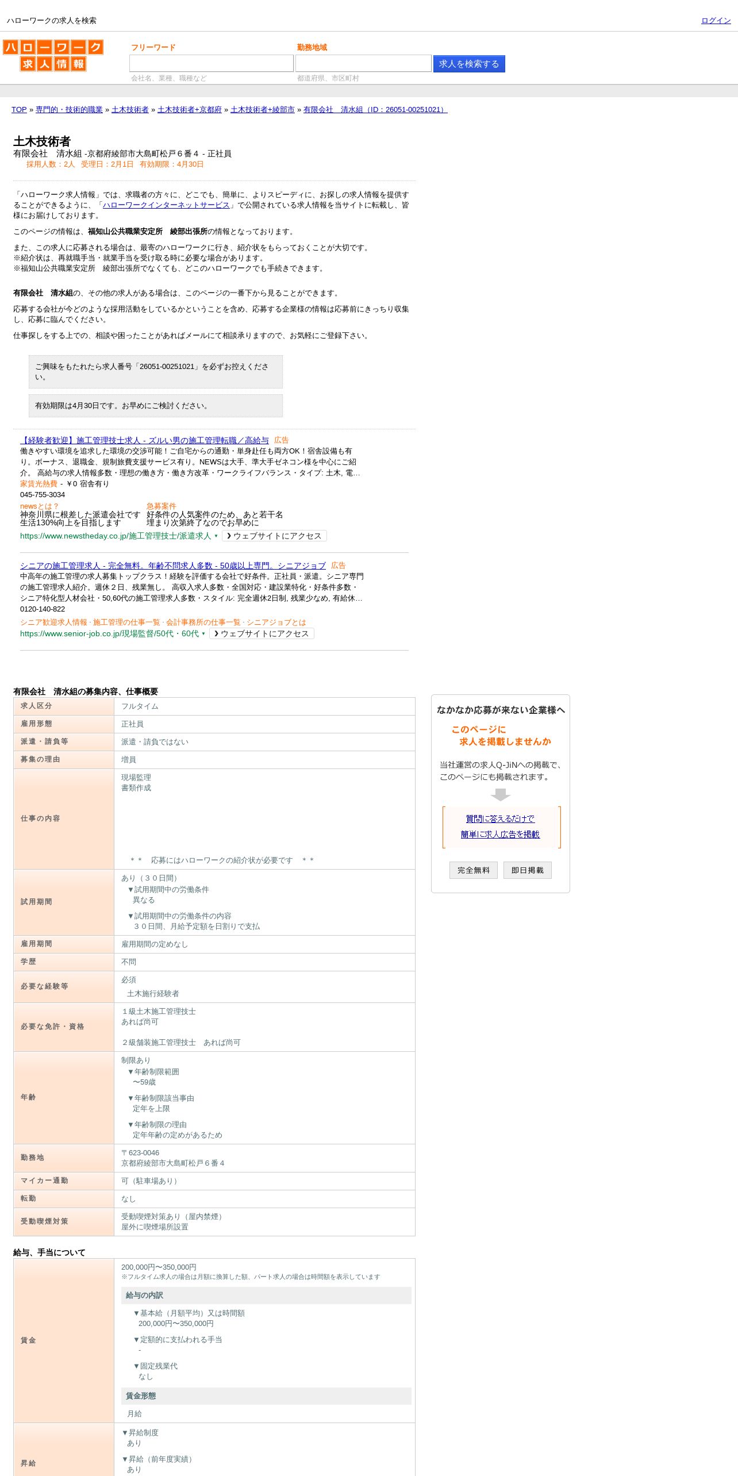The height and width of the screenshot is (1476, 738).
Task: Click the フリーワード search input field
Action: 212,63
